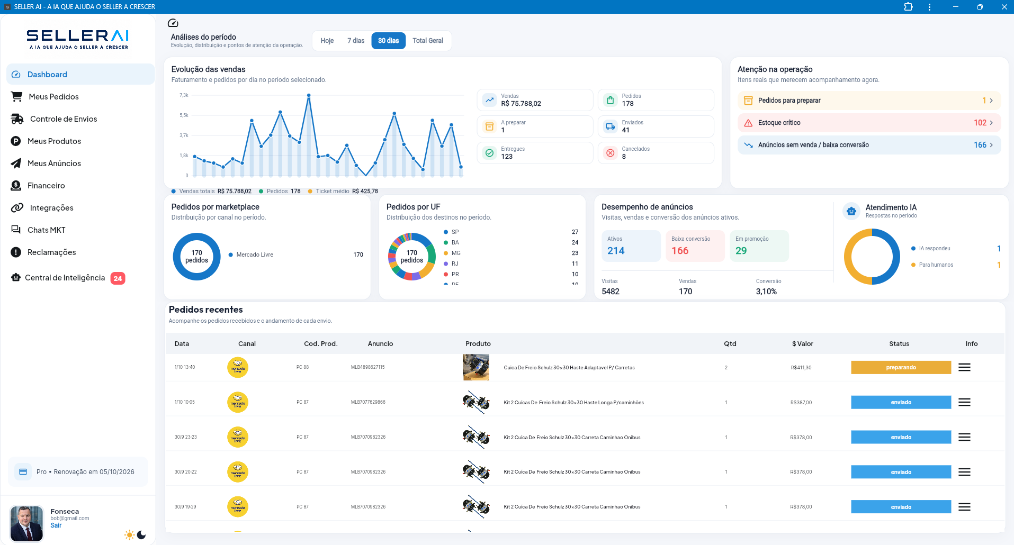Select the Controle de Envios truck icon
The height and width of the screenshot is (545, 1014).
point(17,119)
